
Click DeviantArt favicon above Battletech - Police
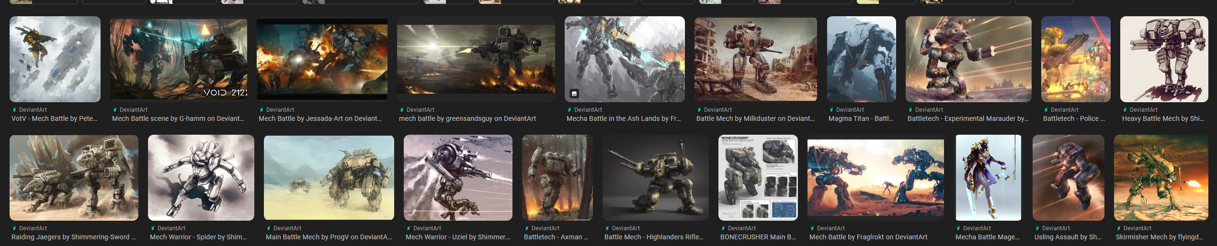tap(1046, 110)
